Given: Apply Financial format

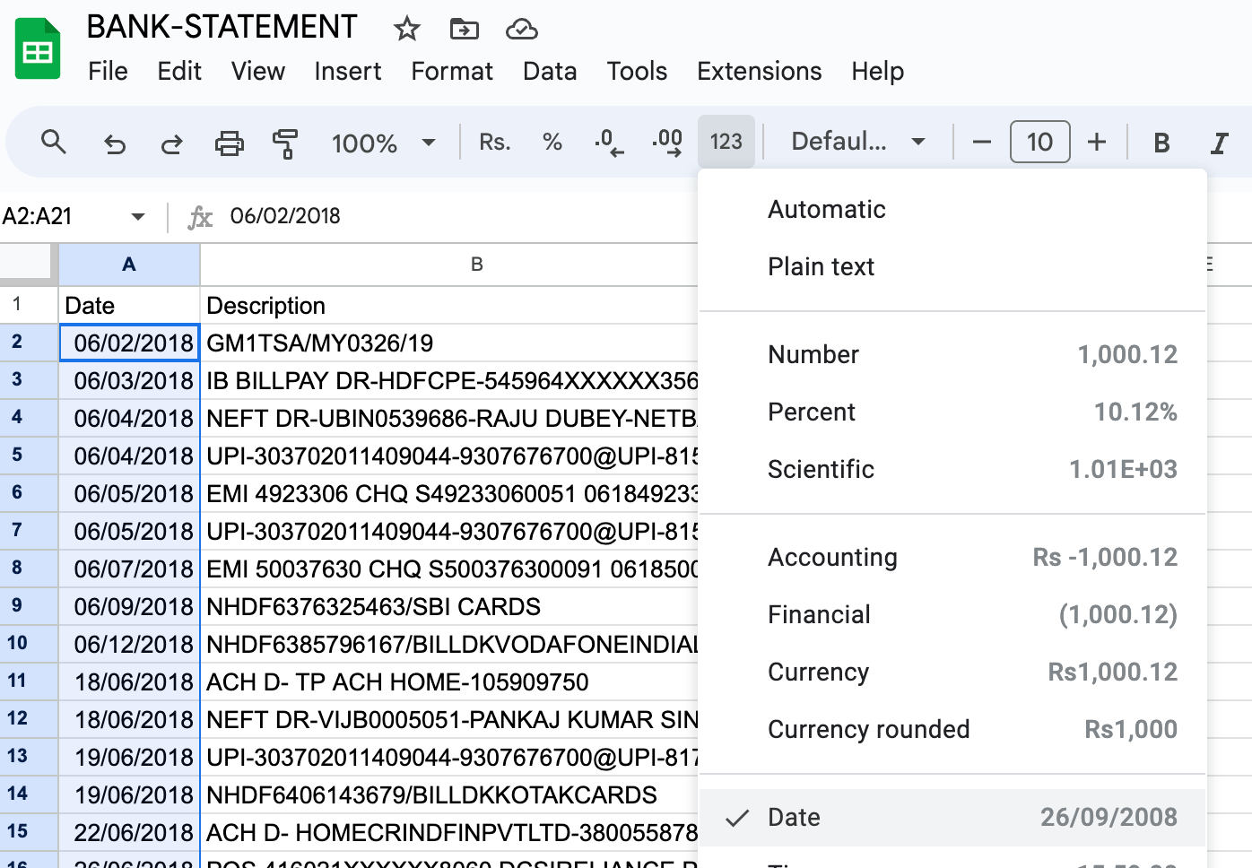Looking at the screenshot, I should tap(952, 615).
